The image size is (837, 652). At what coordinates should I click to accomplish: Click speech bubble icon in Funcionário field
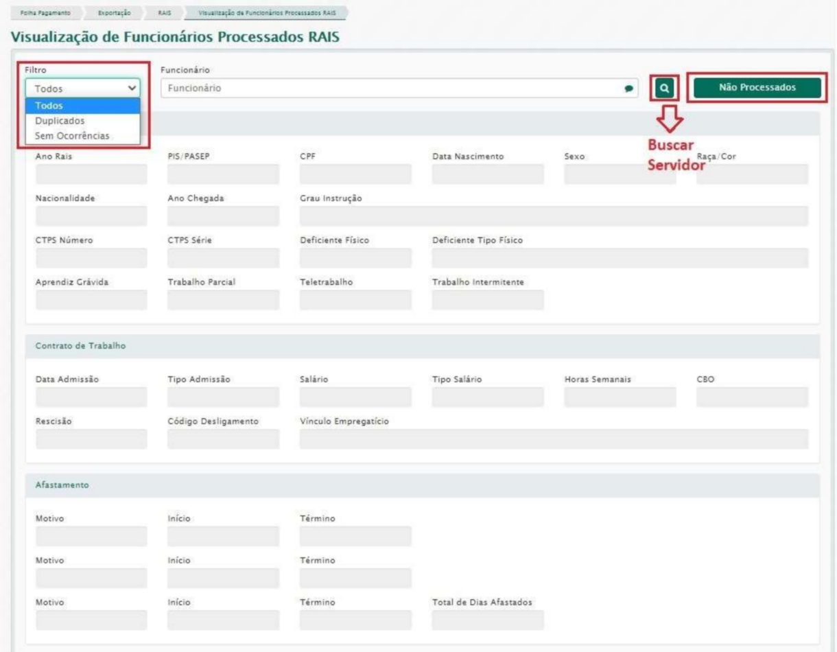point(628,89)
